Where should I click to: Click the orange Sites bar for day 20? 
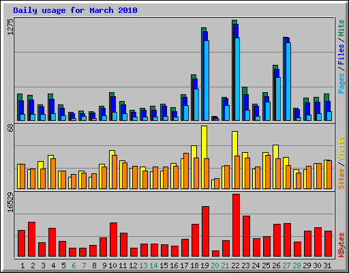[x=217, y=184]
